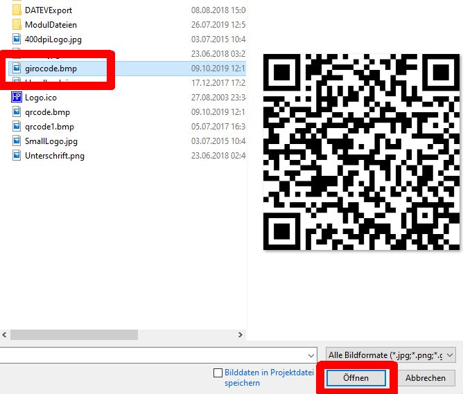463x394 pixels.
Task: Select the girocode.bmp file name
Action: [x=51, y=69]
